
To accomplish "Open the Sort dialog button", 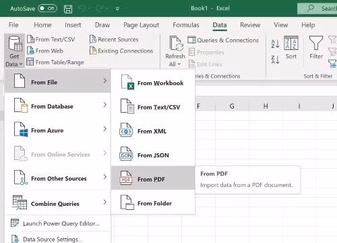I will [291, 48].
